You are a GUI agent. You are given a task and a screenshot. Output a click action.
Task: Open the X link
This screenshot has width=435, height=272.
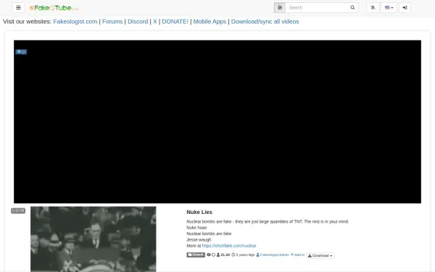[x=155, y=22]
